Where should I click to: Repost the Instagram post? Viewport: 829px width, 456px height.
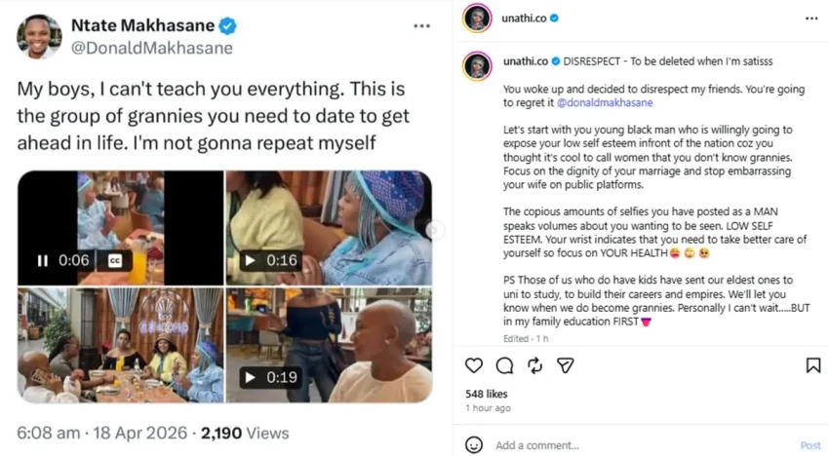[534, 365]
